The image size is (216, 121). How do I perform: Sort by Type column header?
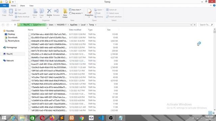coord(90,30)
